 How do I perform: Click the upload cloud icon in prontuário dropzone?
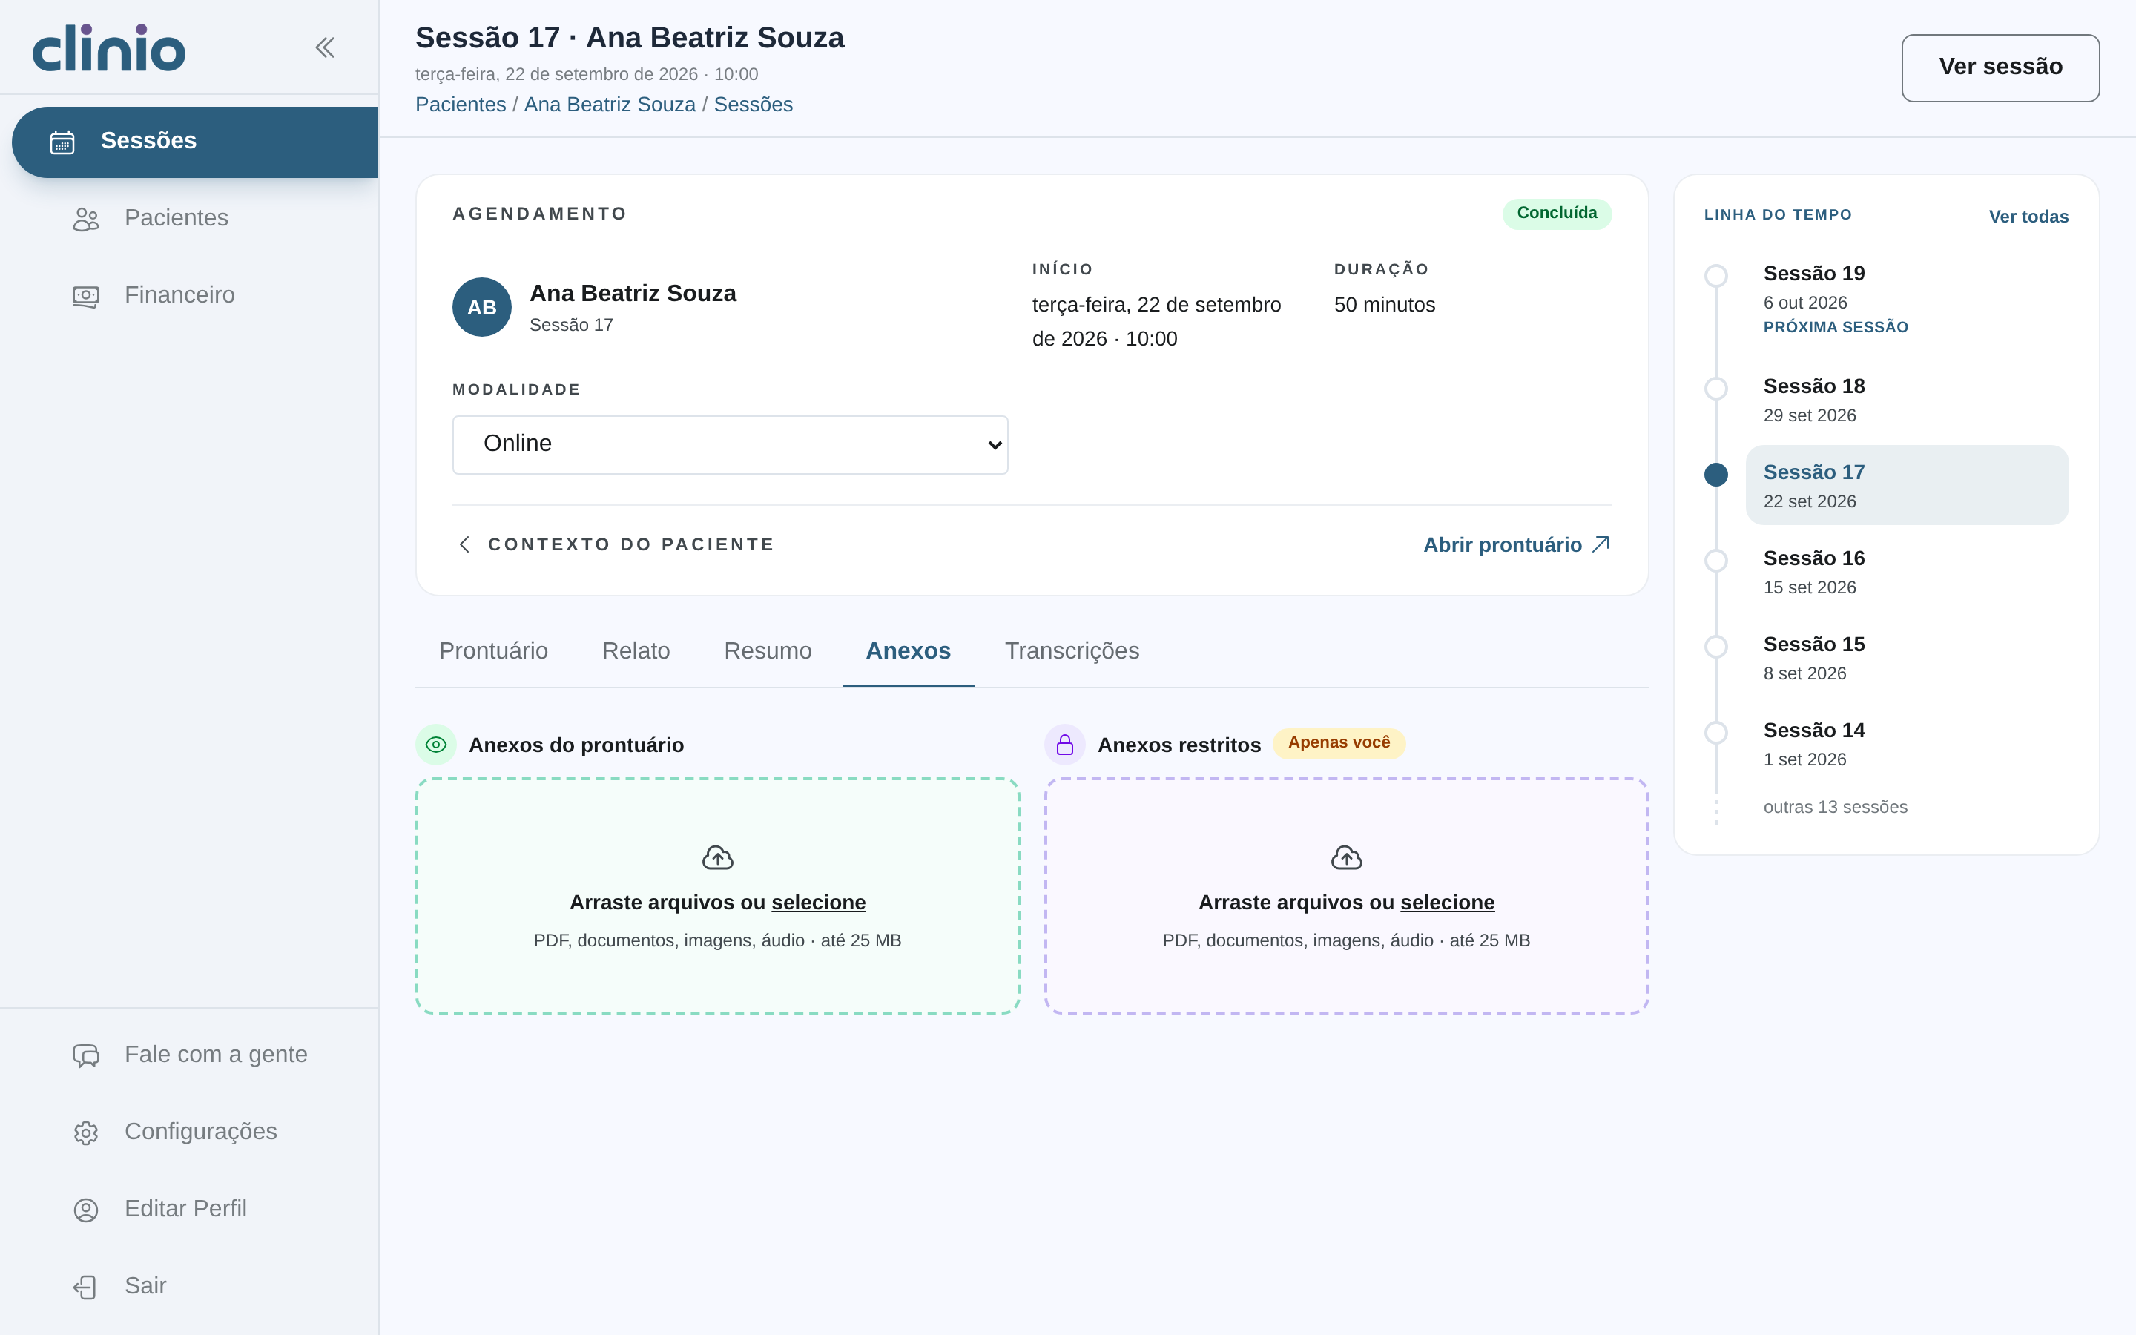coord(718,857)
